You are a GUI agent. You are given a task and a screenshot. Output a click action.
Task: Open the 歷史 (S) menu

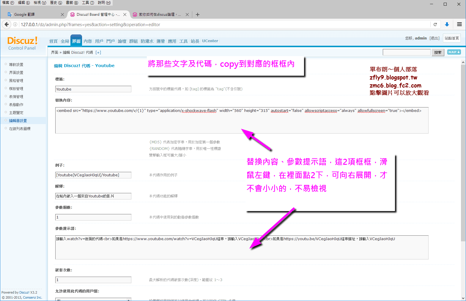pyautogui.click(x=56, y=3)
